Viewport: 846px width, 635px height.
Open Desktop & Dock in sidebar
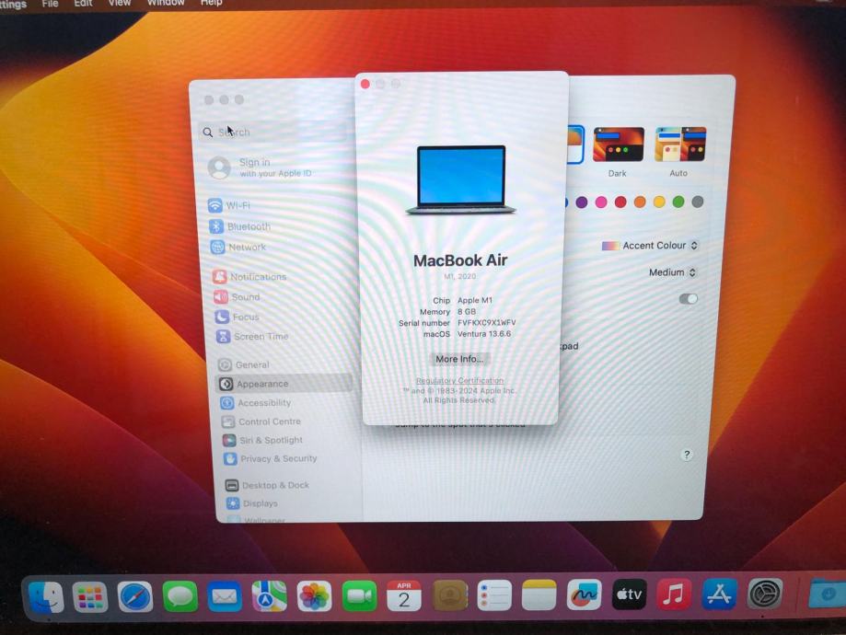[x=267, y=486]
